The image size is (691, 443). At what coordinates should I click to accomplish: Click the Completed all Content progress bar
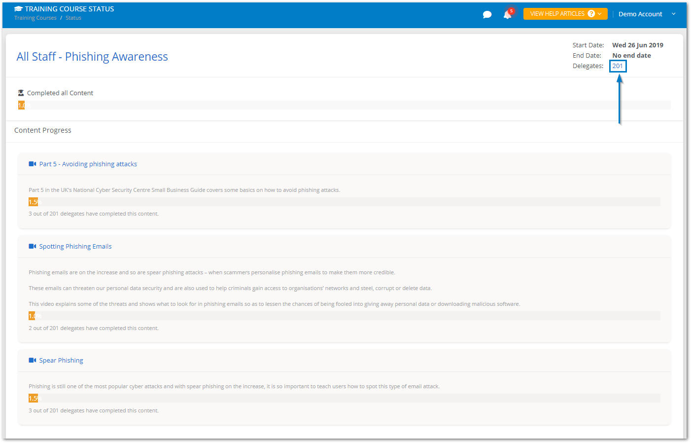pyautogui.click(x=345, y=105)
